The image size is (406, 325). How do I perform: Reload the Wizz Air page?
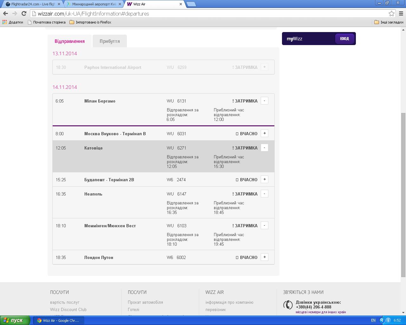point(24,13)
